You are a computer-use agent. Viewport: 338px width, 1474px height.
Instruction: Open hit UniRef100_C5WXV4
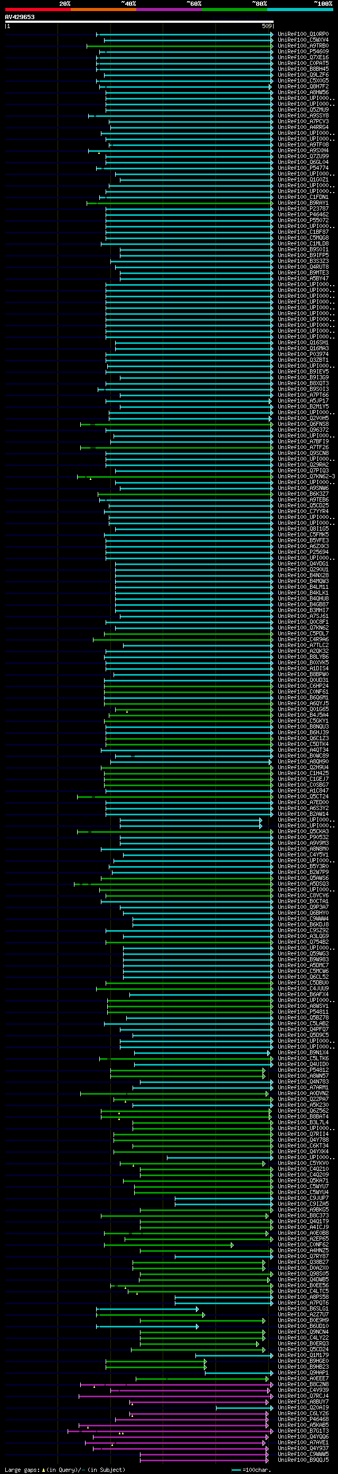pos(303,40)
